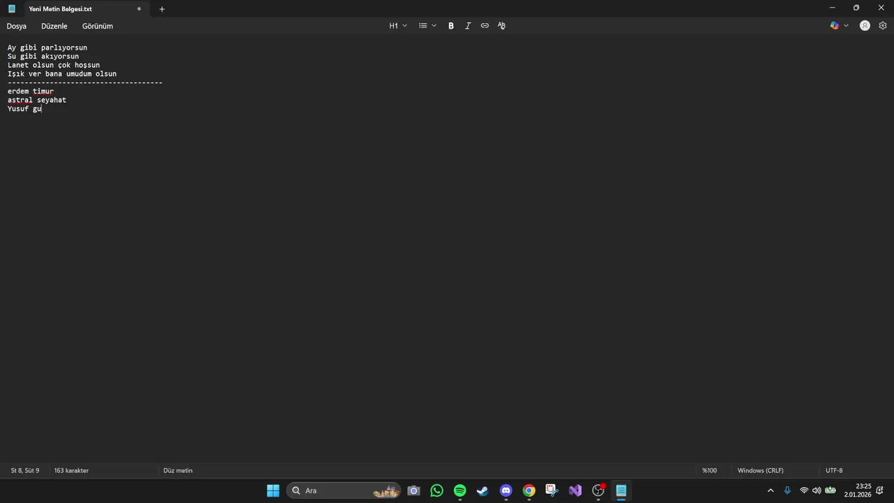Open Visual Studio from the taskbar
Viewport: 894px width, 503px height.
(575, 490)
